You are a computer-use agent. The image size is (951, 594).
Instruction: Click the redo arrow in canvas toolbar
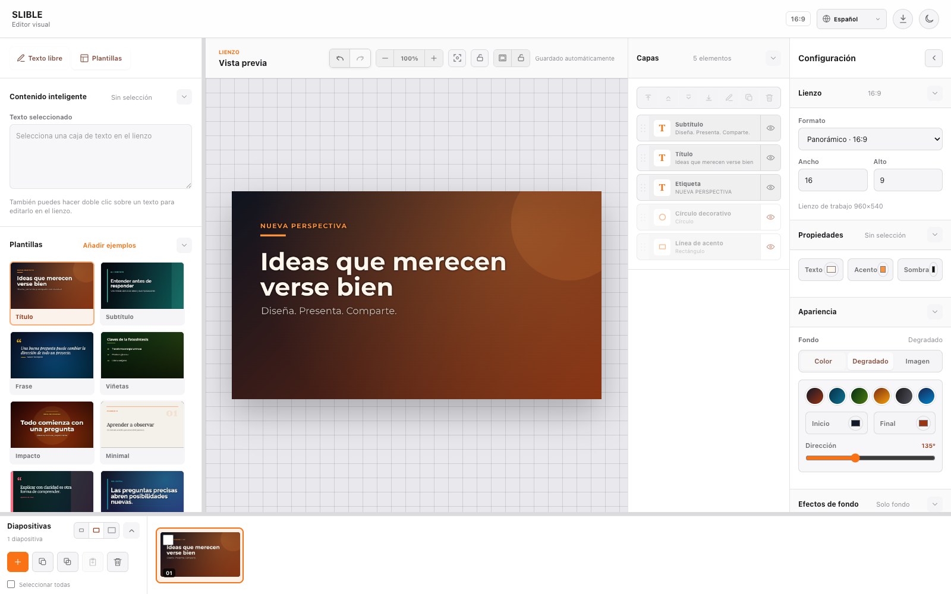[x=360, y=58]
